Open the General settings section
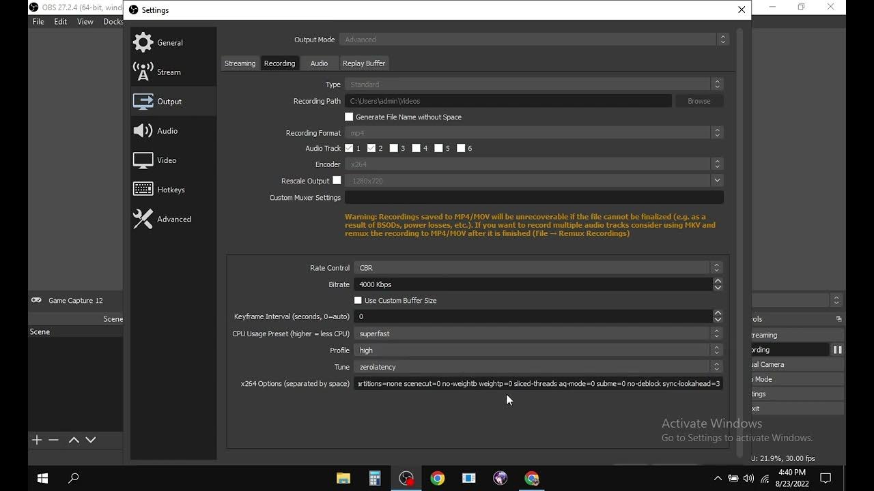The height and width of the screenshot is (491, 874). (x=173, y=42)
